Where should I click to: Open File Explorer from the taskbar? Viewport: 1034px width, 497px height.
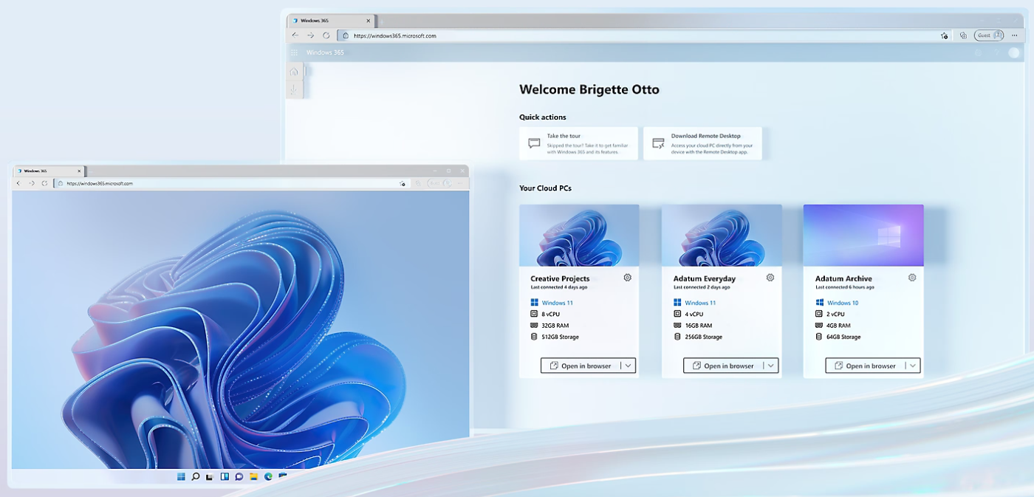(253, 476)
